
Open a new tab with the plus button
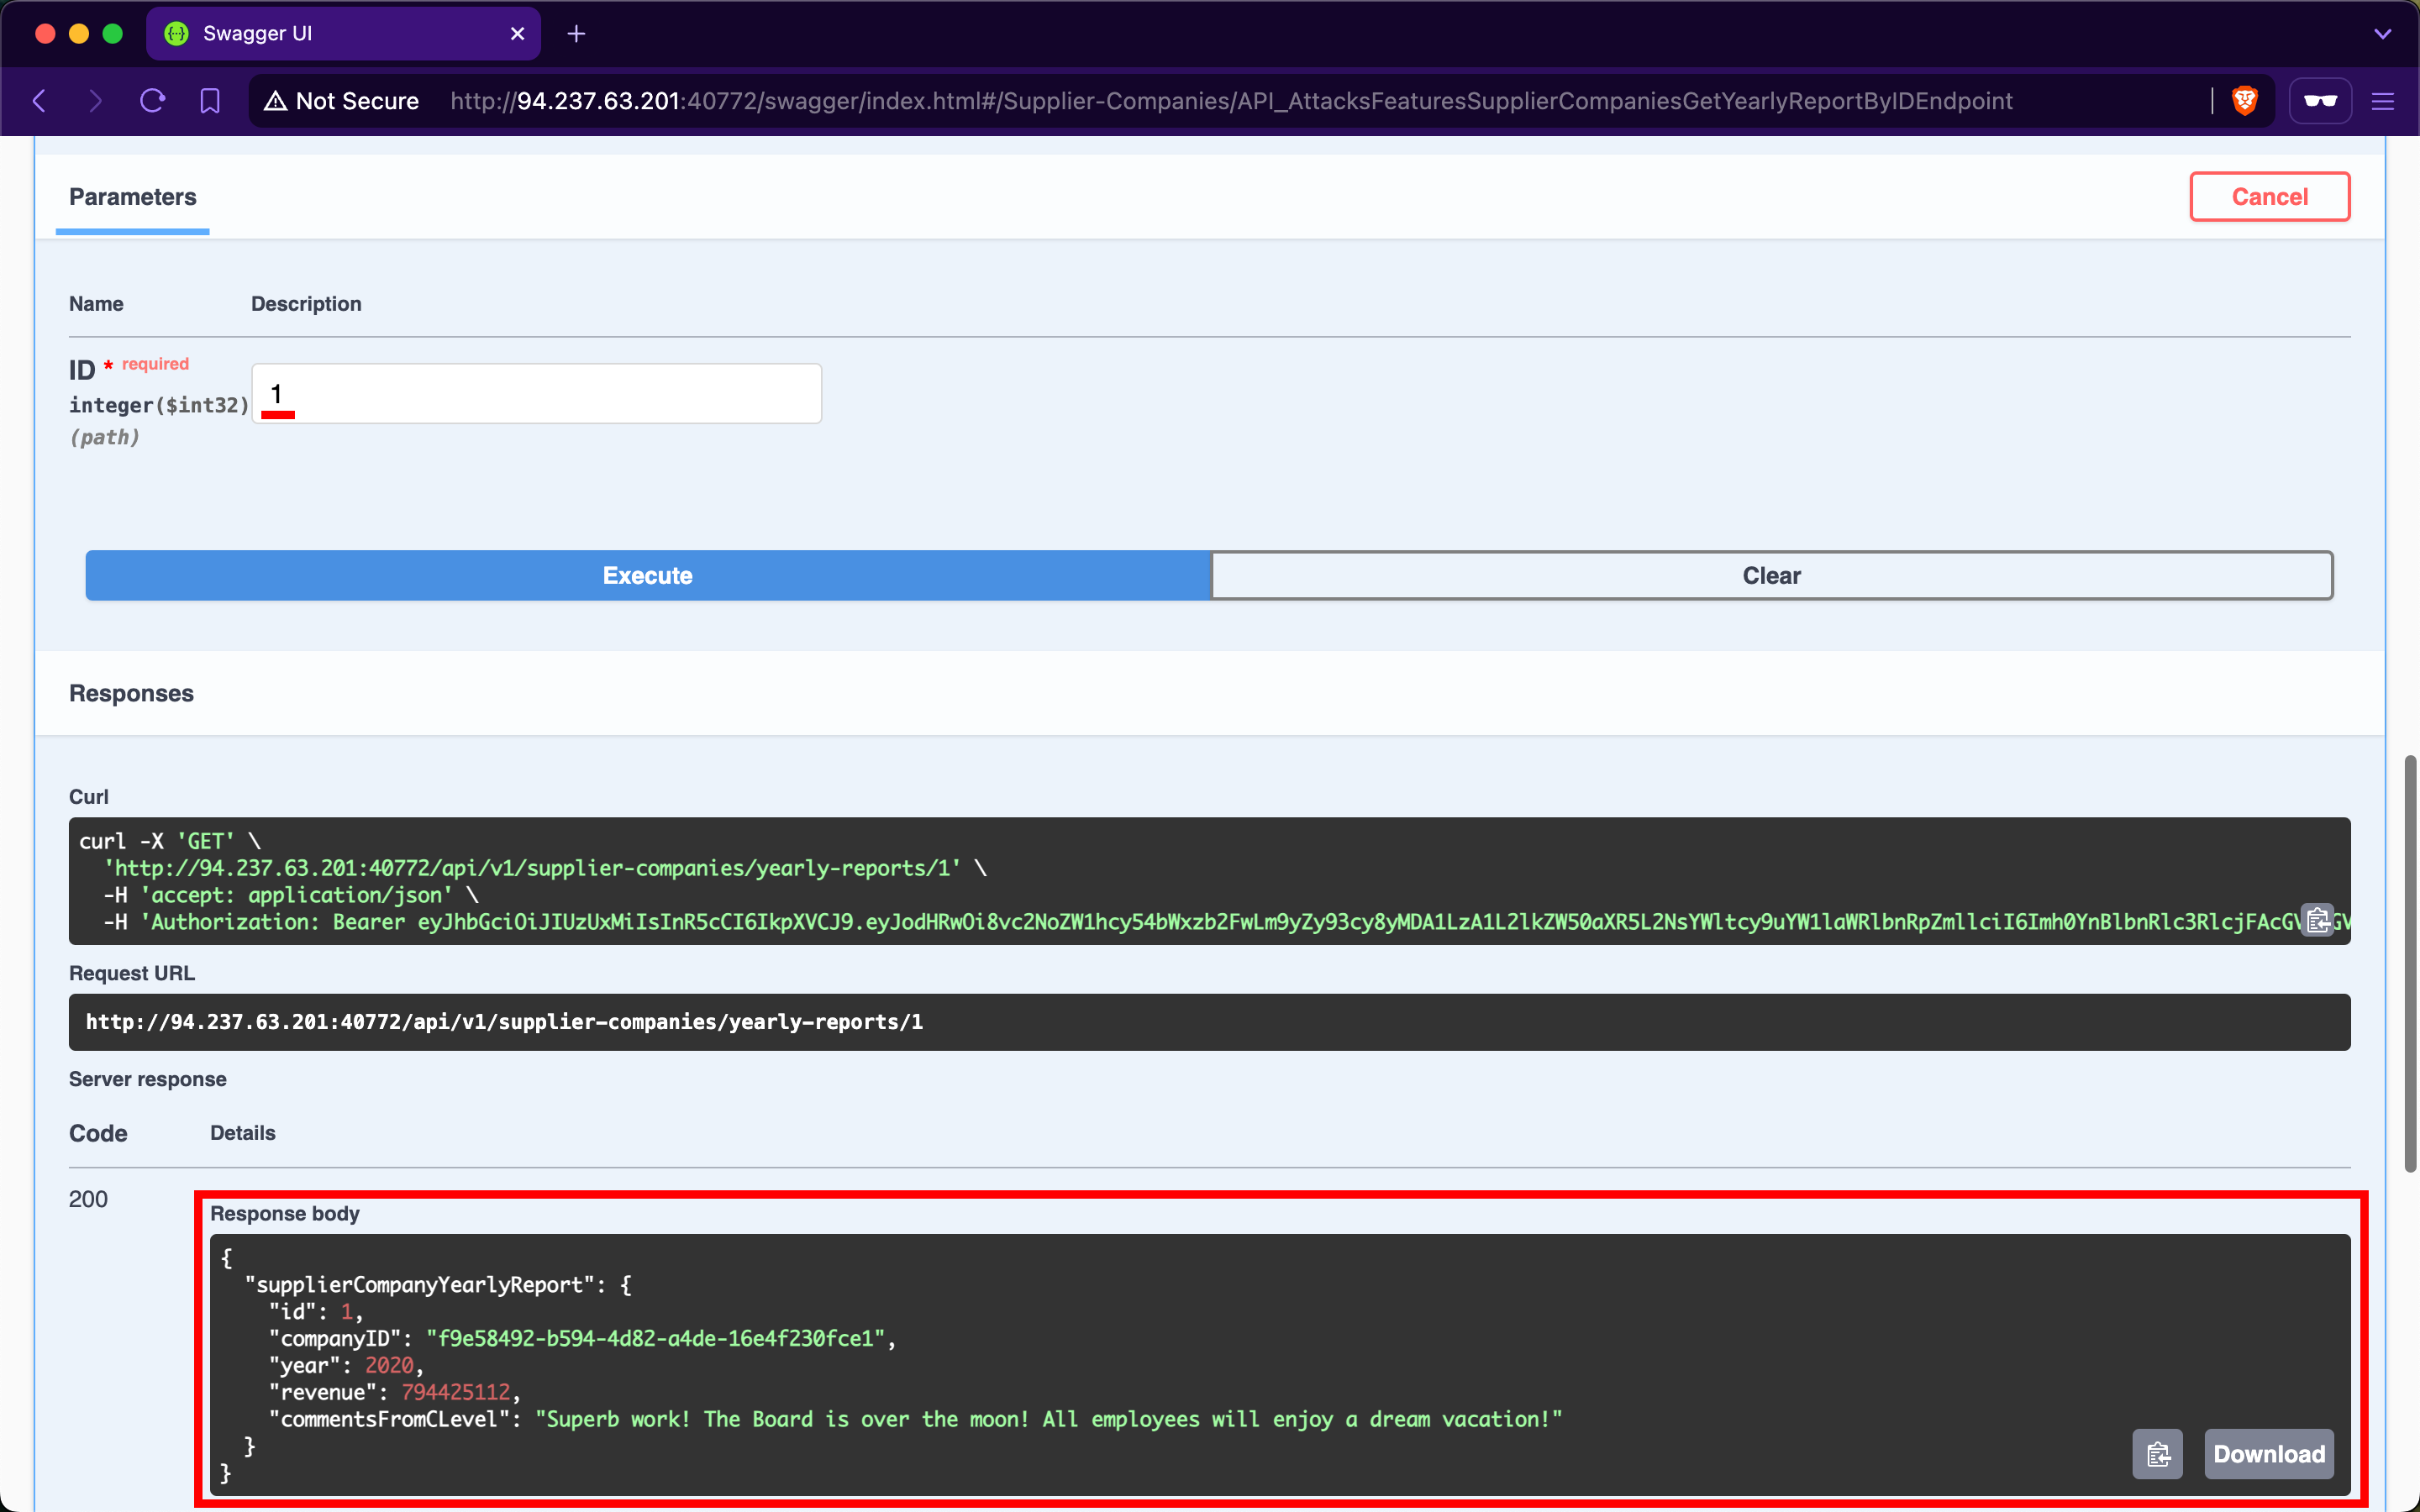[576, 34]
